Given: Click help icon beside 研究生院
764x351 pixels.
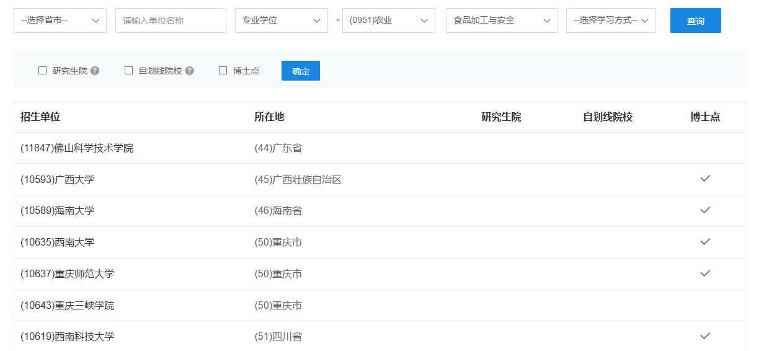Looking at the screenshot, I should (95, 71).
